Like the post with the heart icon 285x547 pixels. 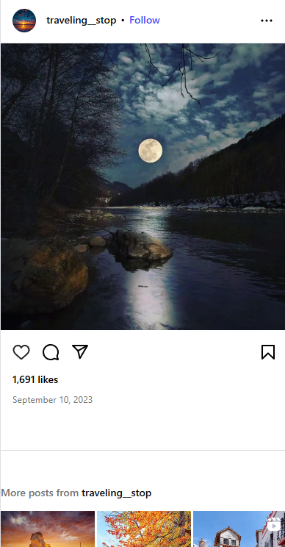(x=21, y=352)
